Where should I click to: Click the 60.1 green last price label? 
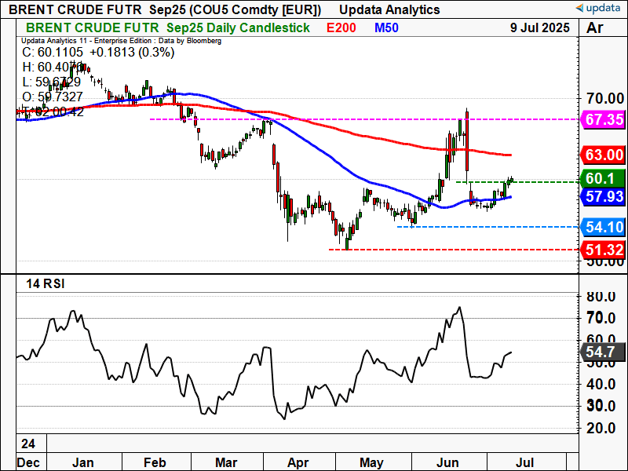[602, 178]
